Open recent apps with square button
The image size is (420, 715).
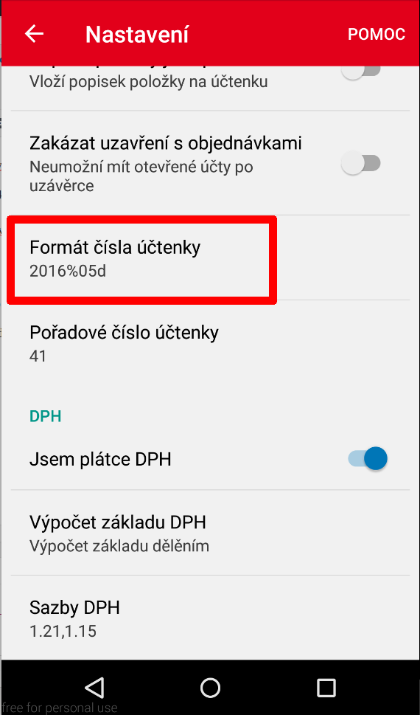[326, 687]
